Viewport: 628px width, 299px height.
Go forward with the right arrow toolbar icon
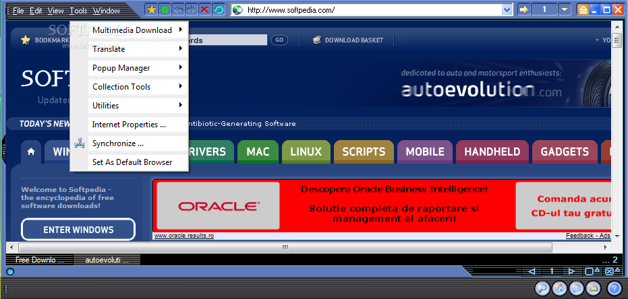[192, 9]
